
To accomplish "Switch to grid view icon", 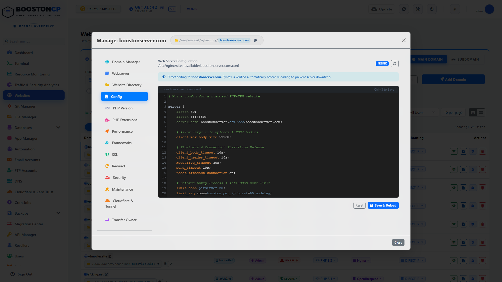I will pos(481,113).
